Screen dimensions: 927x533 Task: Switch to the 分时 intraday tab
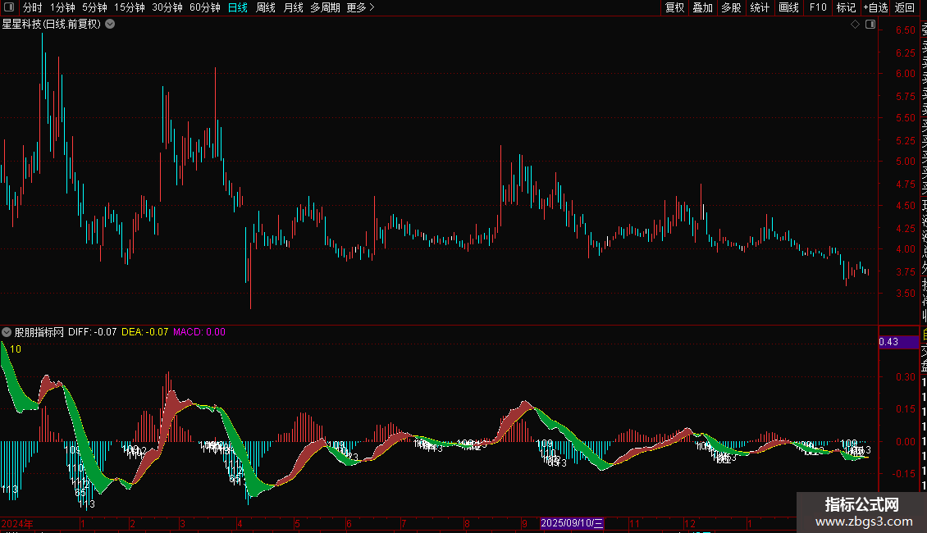[33, 7]
